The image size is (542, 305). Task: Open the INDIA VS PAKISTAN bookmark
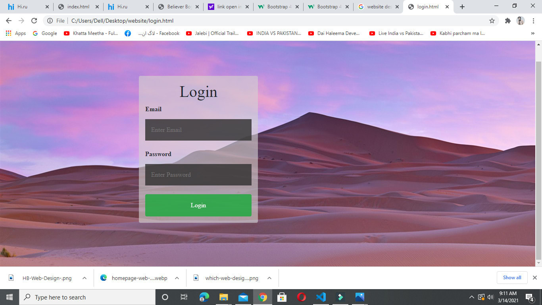[274, 33]
